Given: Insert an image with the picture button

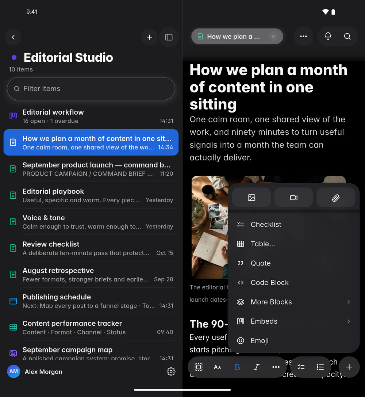Looking at the screenshot, I should pos(251,198).
